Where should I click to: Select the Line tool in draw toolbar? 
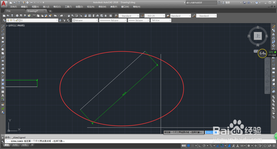[3, 27]
